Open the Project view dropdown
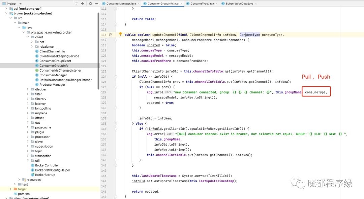This screenshot has height=199, width=364. pyautogui.click(x=21, y=4)
